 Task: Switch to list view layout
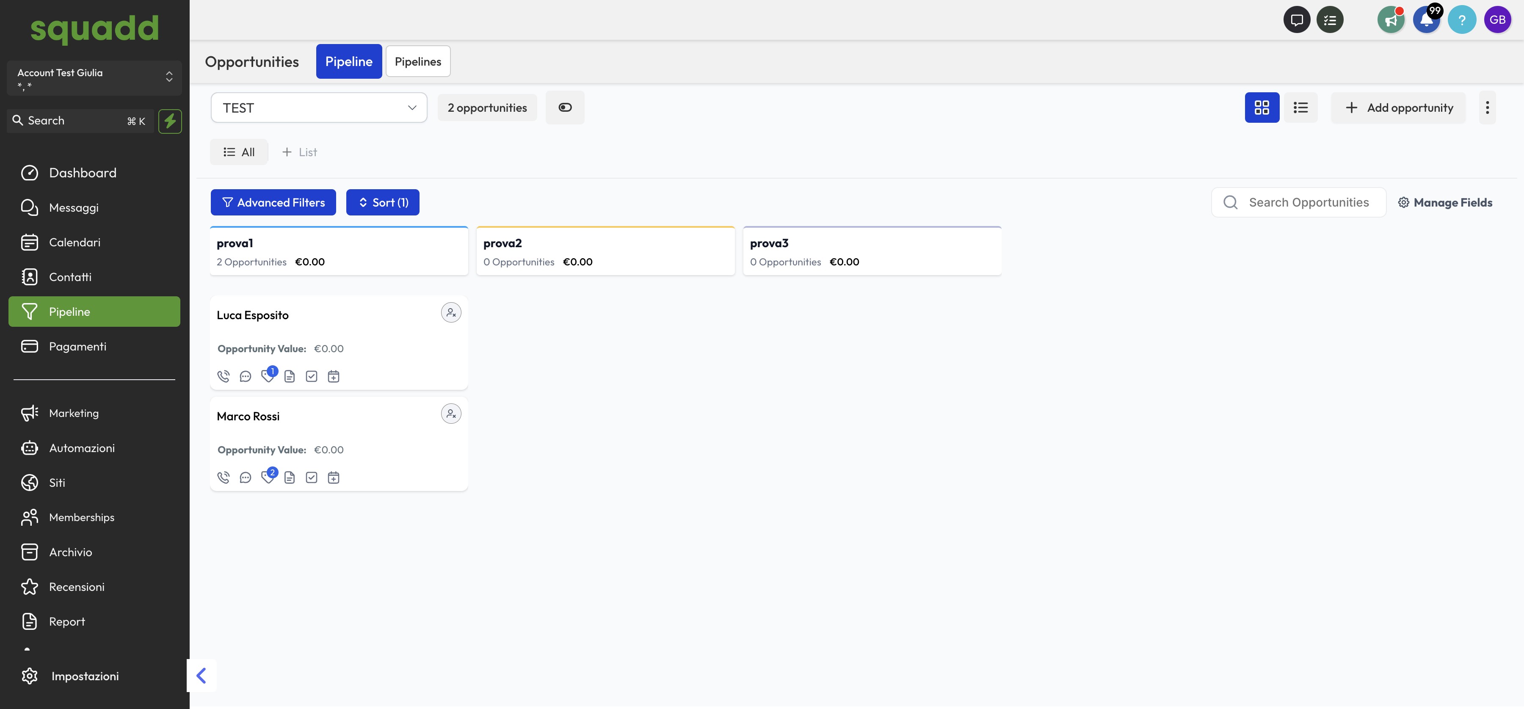pos(1300,108)
